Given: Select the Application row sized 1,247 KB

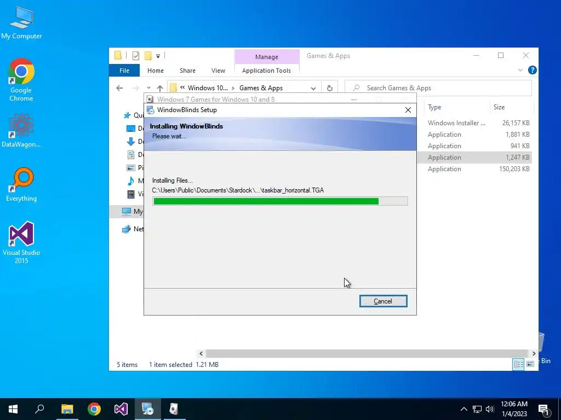Looking at the screenshot, I should coord(475,157).
